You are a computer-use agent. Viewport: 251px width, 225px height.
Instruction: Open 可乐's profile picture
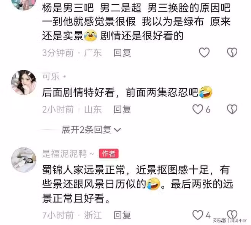click(x=24, y=82)
